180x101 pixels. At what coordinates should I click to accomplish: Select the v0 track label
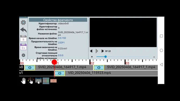pyautogui.click(x=21, y=67)
